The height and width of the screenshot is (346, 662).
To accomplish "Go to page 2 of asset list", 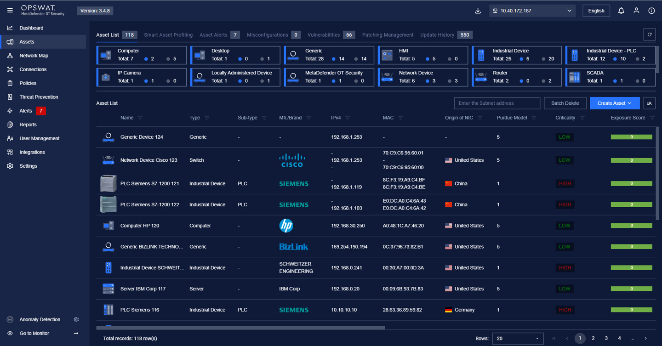I will pyautogui.click(x=593, y=339).
